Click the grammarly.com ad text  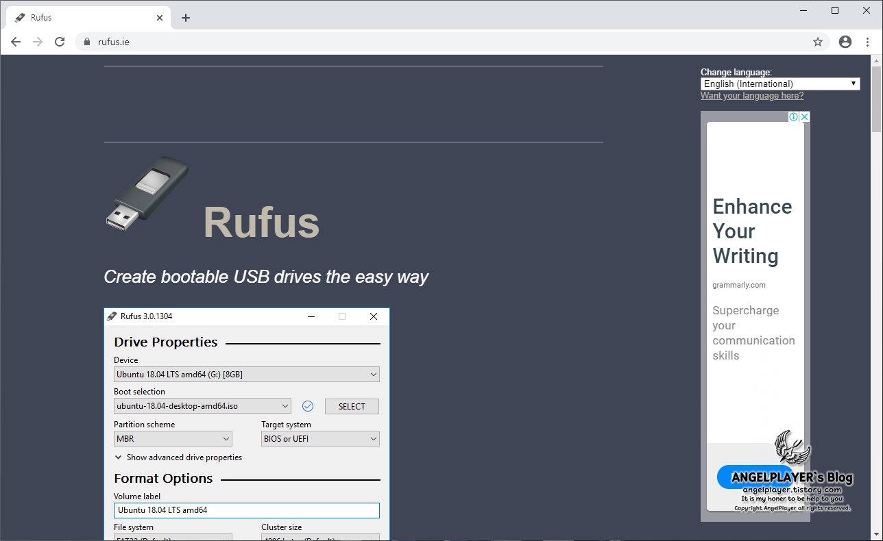tap(739, 285)
